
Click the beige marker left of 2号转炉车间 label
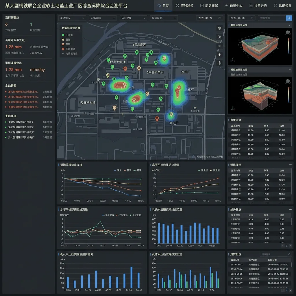point(139,68)
